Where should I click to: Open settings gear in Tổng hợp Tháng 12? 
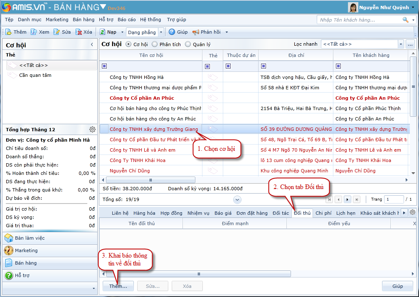pos(92,130)
